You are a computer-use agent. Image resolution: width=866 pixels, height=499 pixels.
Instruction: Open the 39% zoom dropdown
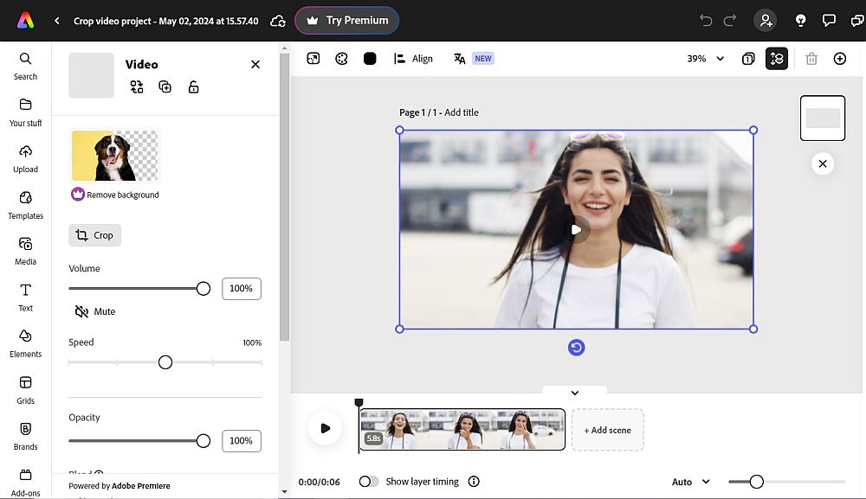703,58
